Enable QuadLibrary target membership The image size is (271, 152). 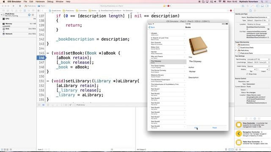pos(236,45)
